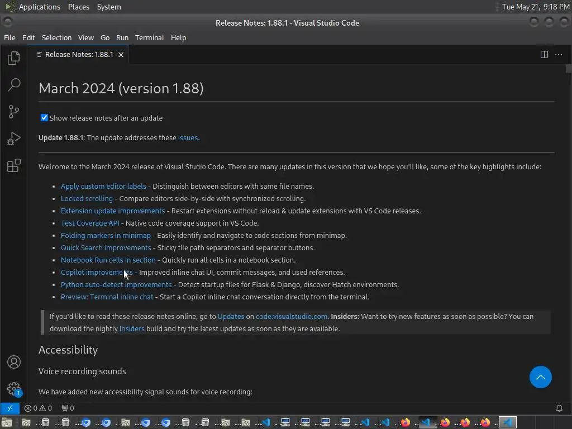The image size is (572, 429).
Task: Select the Release Notes: 1.88.1 tab
Action: [78, 55]
